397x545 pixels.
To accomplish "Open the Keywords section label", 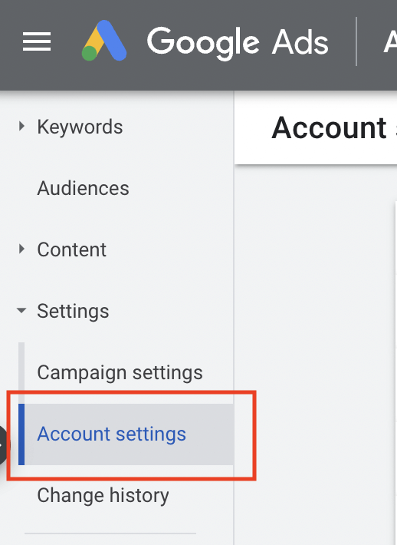I will pyautogui.click(x=80, y=127).
